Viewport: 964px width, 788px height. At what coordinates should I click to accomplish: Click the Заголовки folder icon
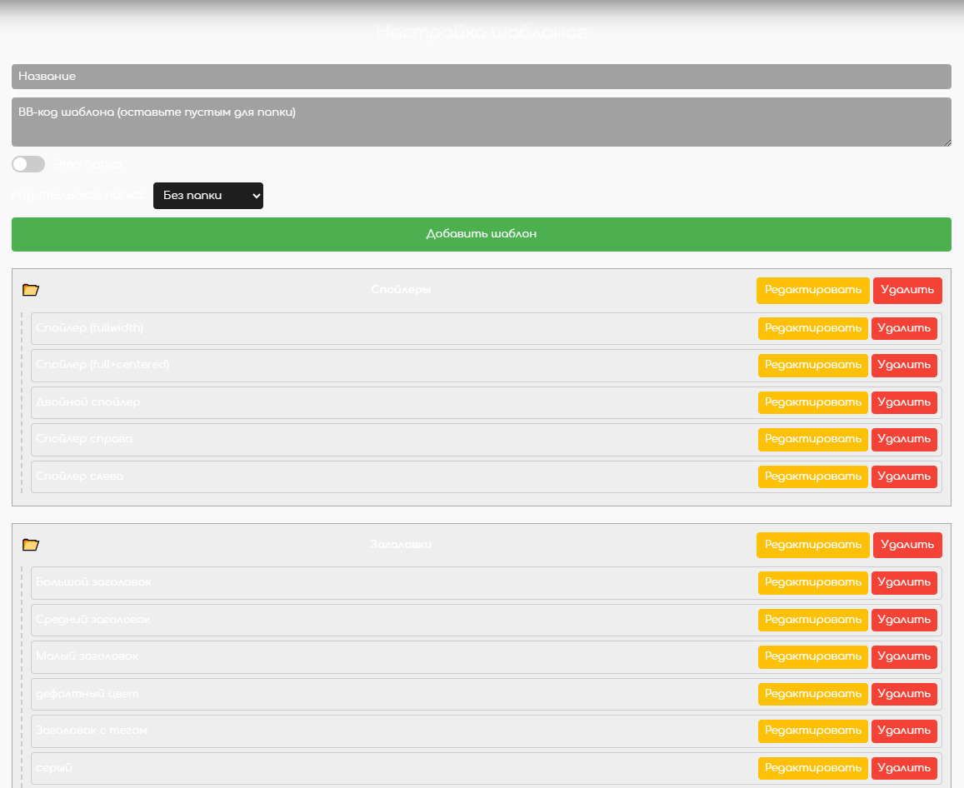[x=31, y=545]
